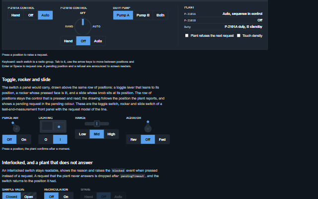Viewport: 318px width, 199px height.
Task: Click the 'pendingTimeout' code label
Action: (132, 176)
